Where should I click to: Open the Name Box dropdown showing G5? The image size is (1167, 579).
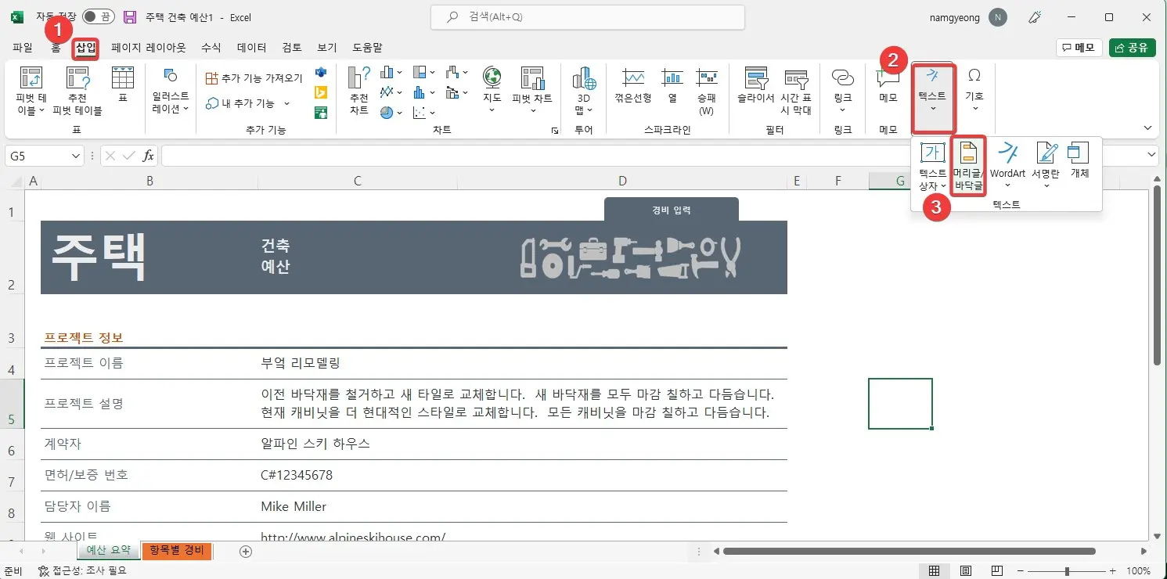[76, 156]
